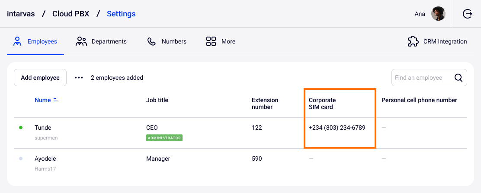Image resolution: width=481 pixels, height=193 pixels.
Task: Select employee Ayodele in the list
Action: tap(45, 159)
